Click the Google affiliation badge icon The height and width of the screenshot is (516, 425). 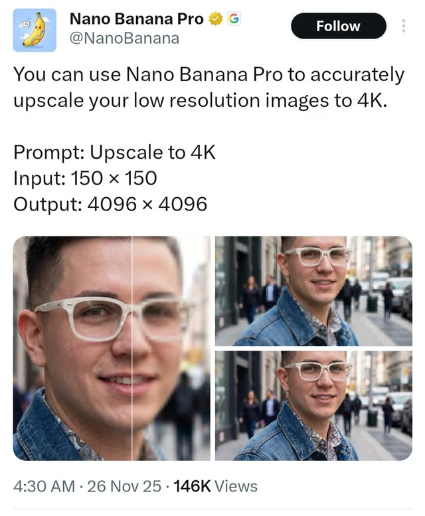tap(234, 19)
